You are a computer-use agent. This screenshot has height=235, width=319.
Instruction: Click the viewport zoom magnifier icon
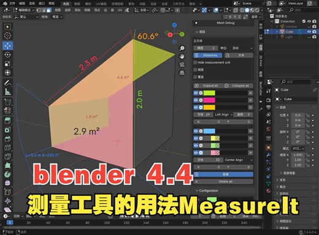tap(182, 48)
